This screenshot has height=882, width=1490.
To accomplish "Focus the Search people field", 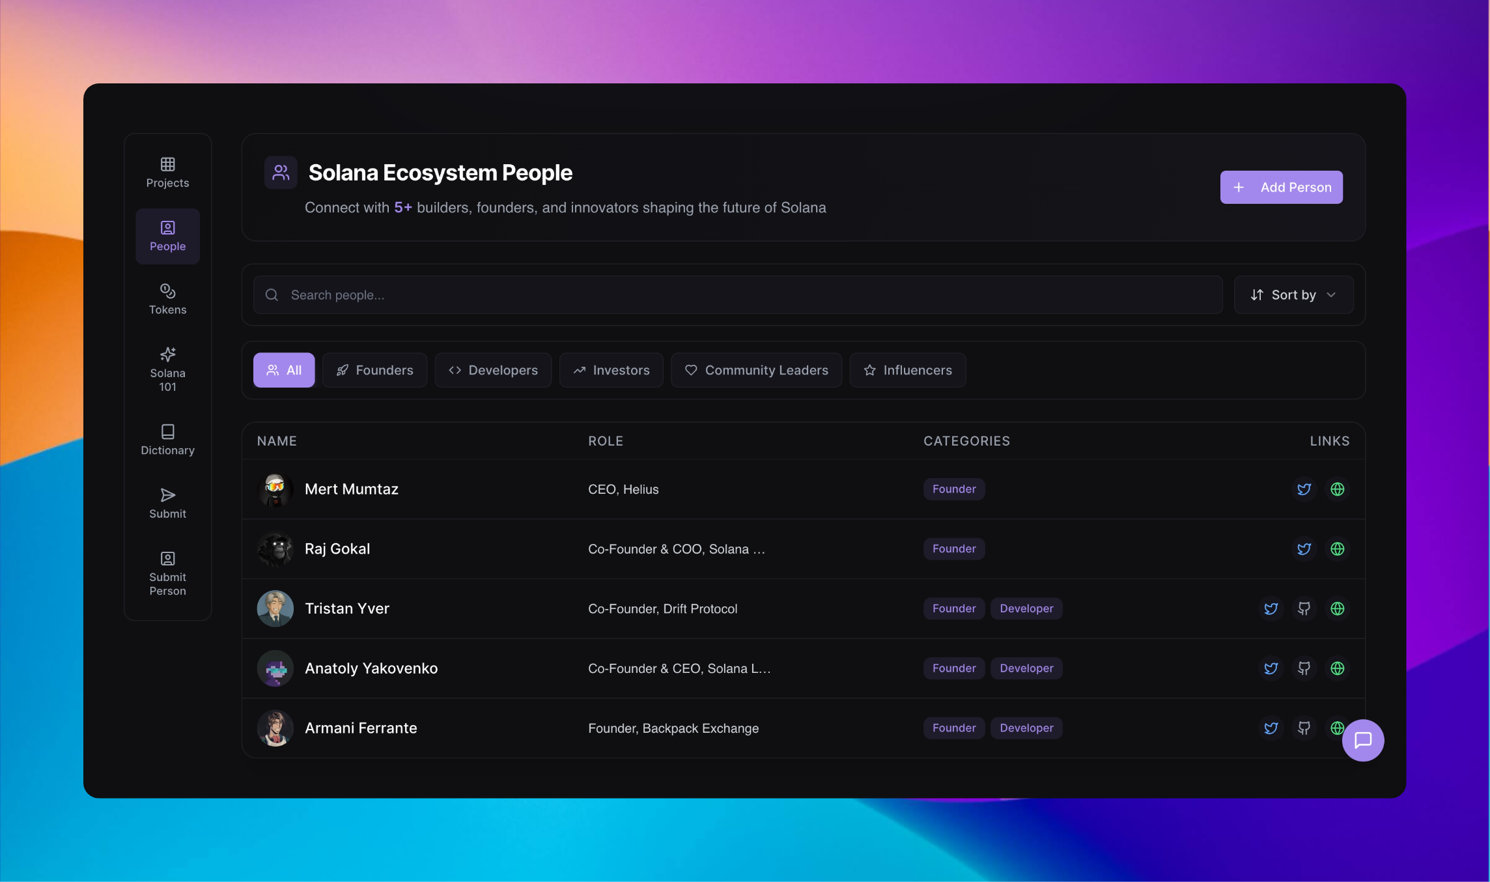I will (738, 295).
